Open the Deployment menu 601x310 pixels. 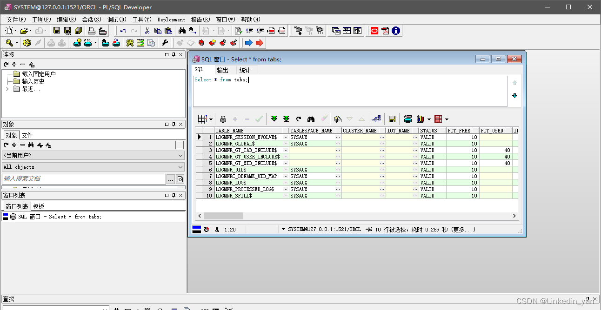tap(171, 20)
